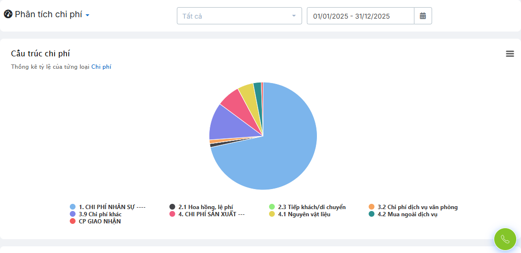Click the green phone call button
Image resolution: width=521 pixels, height=253 pixels.
tap(505, 239)
